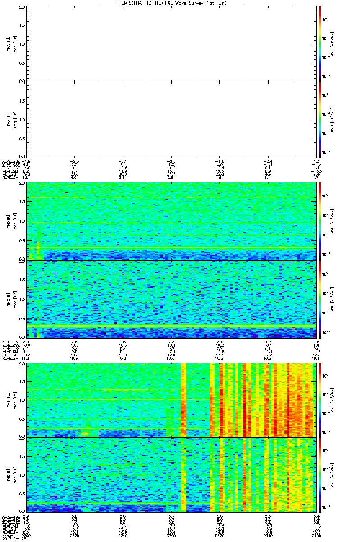This screenshot has width=338, height=542.
Task: Click the 1.0 tick on THD Bll axis
Action: [22, 299]
